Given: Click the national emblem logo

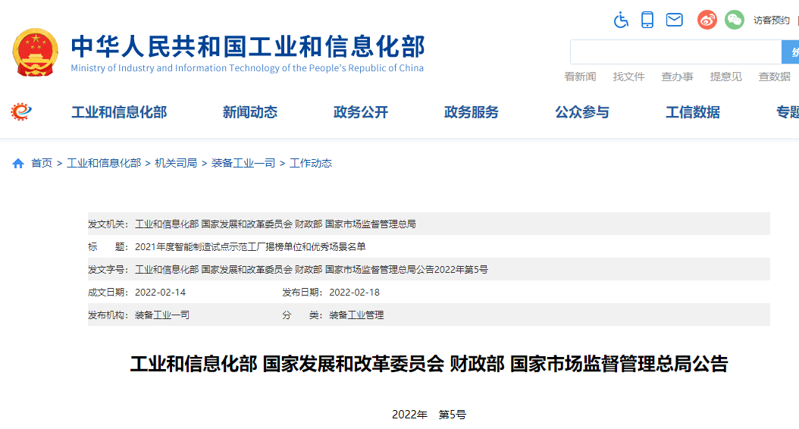Looking at the screenshot, I should pyautogui.click(x=35, y=52).
